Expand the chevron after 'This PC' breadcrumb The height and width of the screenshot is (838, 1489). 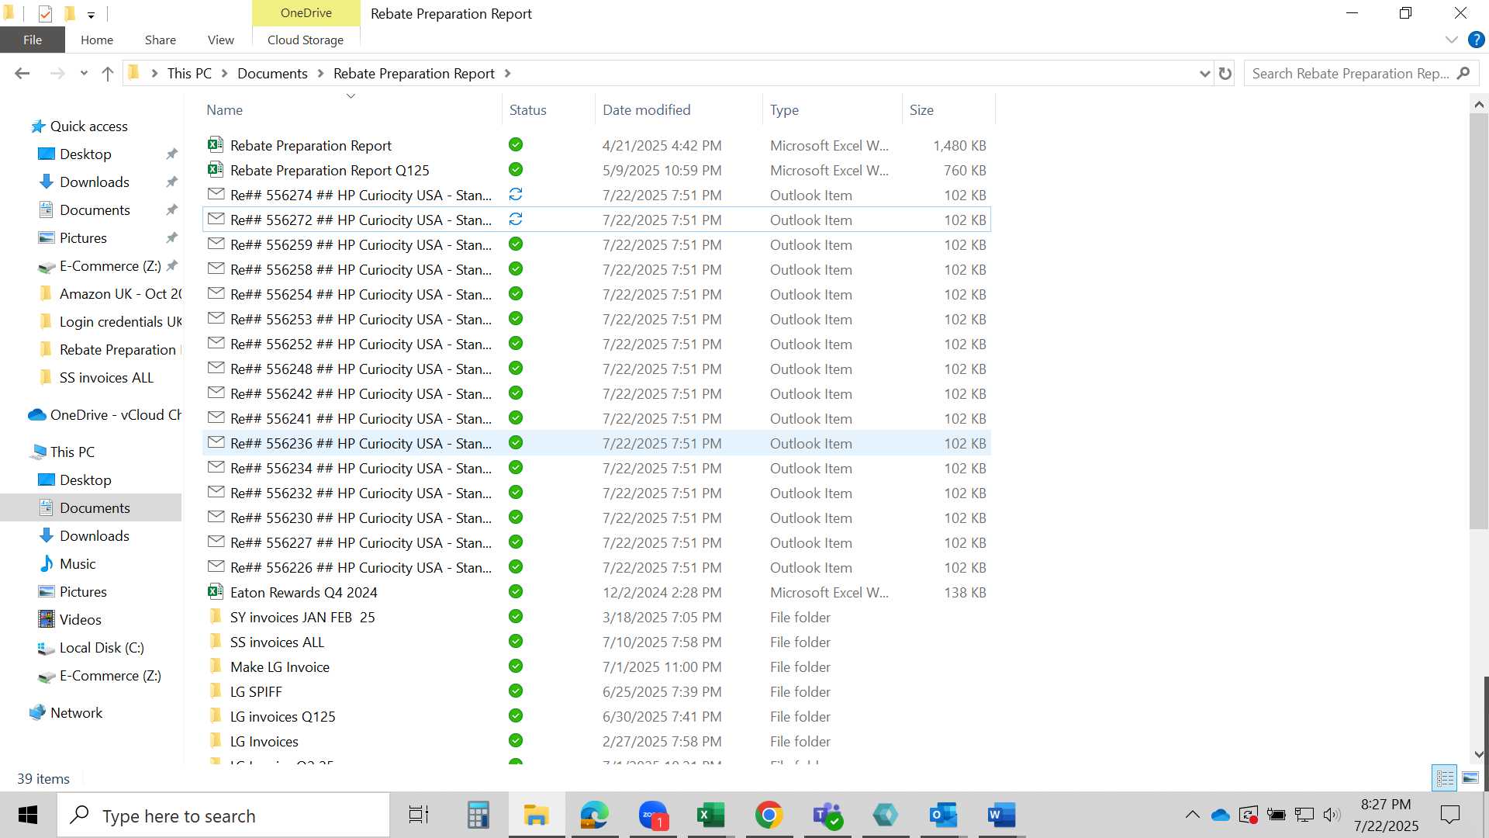pos(225,73)
